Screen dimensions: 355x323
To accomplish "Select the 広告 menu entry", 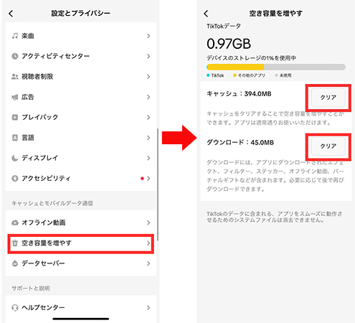I will (81, 97).
